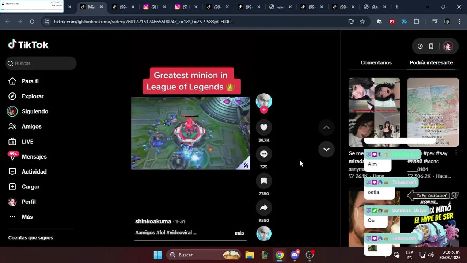Close the active Min TikTok tab
Image resolution: width=467 pixels, height=263 pixels.
(x=102, y=7)
